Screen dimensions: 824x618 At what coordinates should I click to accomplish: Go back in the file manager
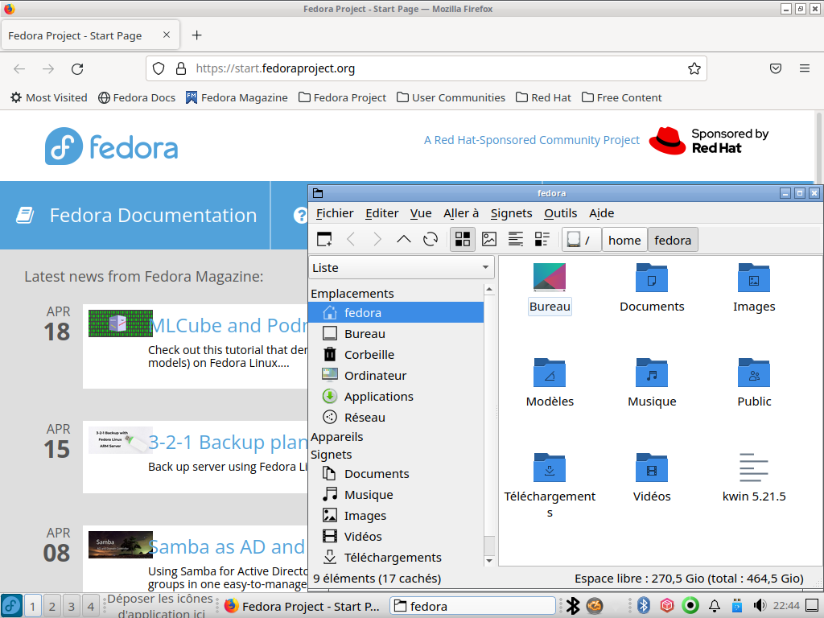point(351,240)
